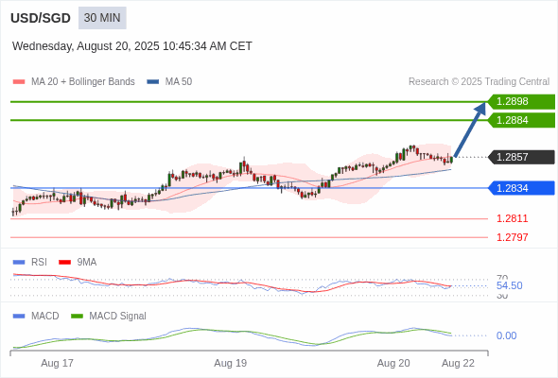Select the 1.2834 pivot price tag

pyautogui.click(x=521, y=188)
